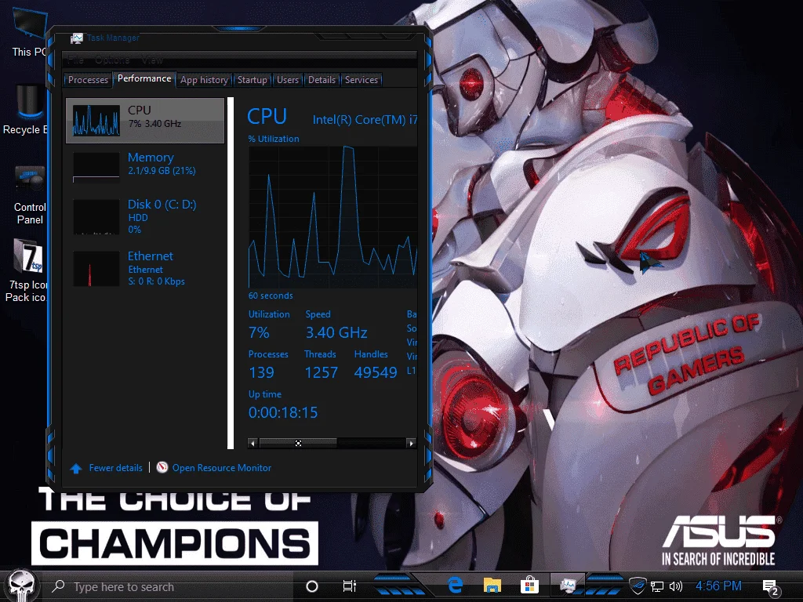Click the CPU mini graph thumbnail

[x=96, y=120]
